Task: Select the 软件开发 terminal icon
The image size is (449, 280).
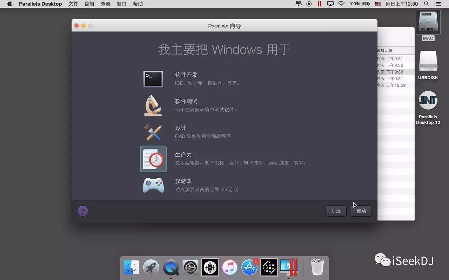Action: (x=153, y=79)
